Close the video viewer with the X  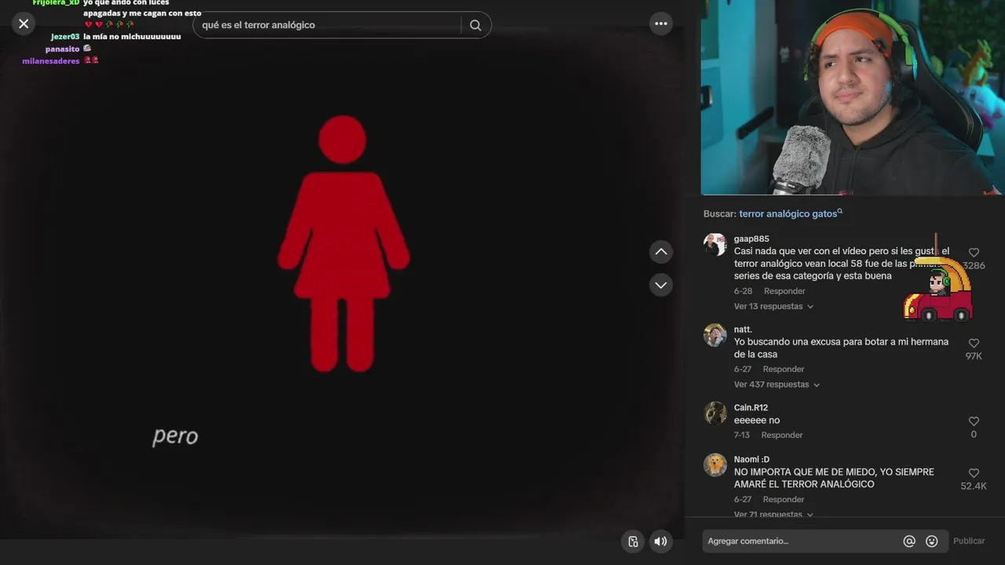click(x=24, y=24)
